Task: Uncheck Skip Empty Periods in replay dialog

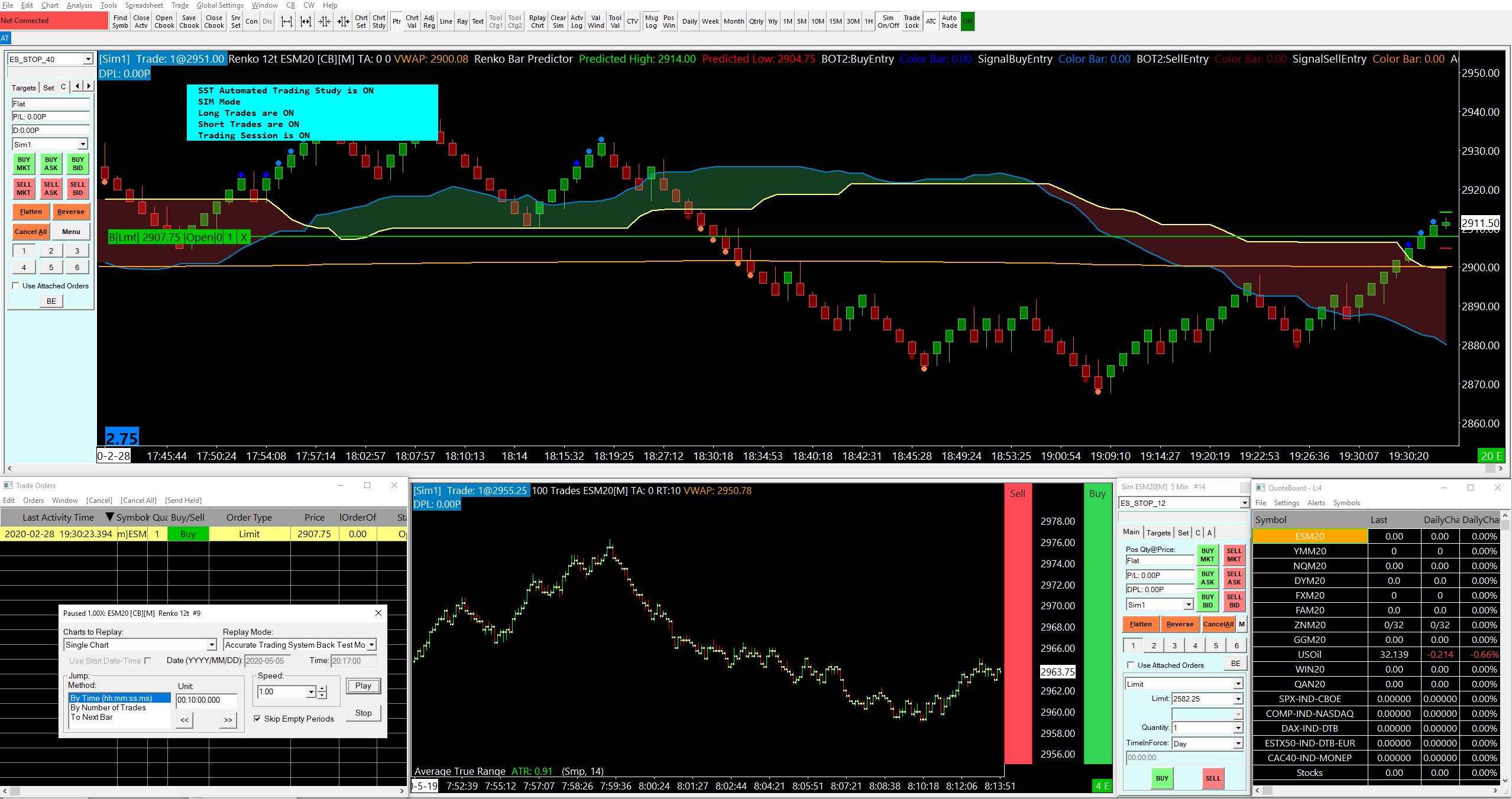Action: [257, 719]
